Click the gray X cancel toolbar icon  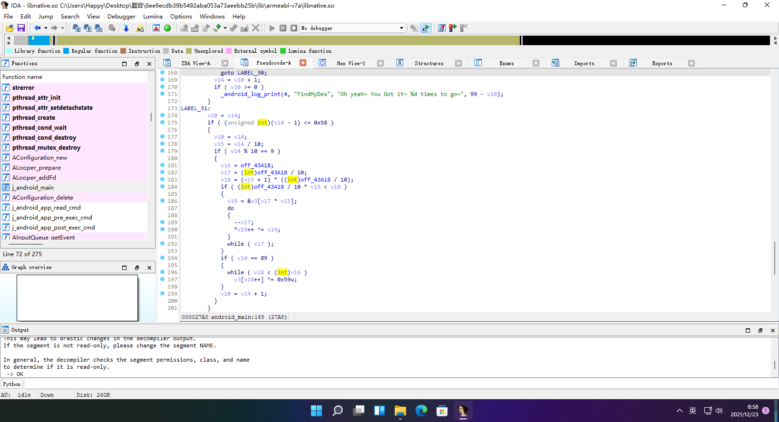[x=256, y=28]
